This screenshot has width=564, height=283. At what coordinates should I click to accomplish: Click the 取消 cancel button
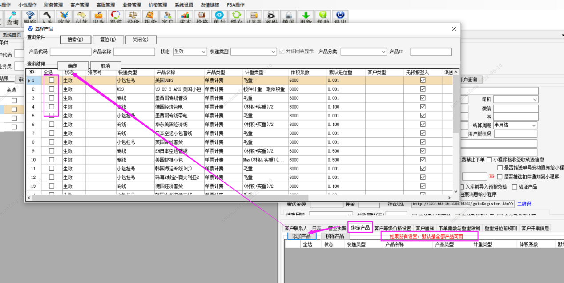click(x=105, y=65)
